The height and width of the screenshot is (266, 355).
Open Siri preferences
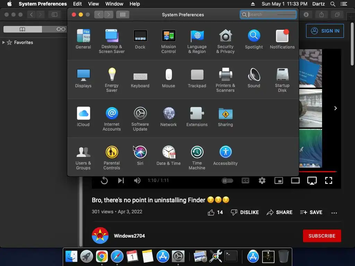click(x=140, y=156)
